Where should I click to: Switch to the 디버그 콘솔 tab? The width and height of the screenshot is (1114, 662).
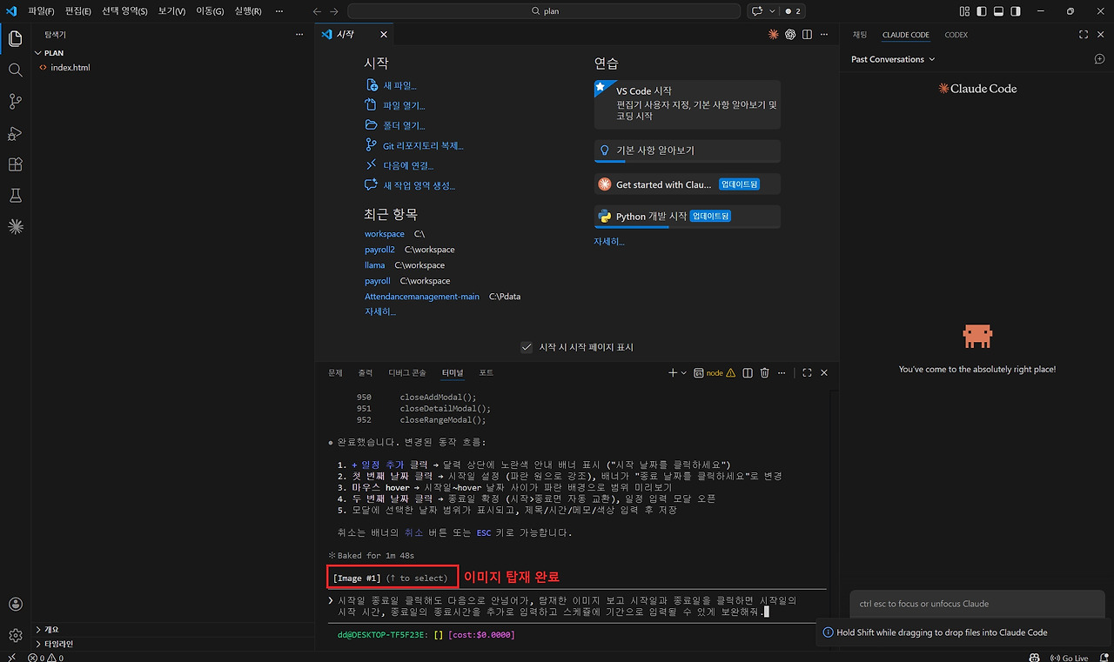[407, 372]
